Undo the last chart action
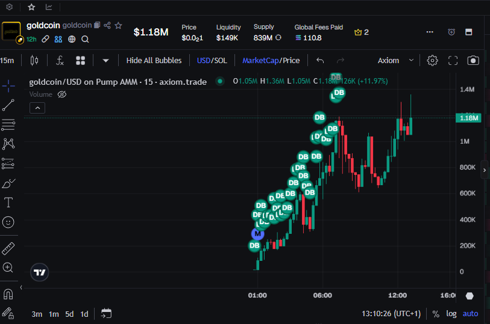 click(319, 61)
